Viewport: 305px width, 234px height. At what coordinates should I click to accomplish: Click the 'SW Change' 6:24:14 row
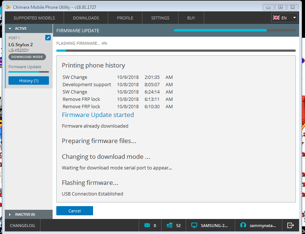pos(118,92)
